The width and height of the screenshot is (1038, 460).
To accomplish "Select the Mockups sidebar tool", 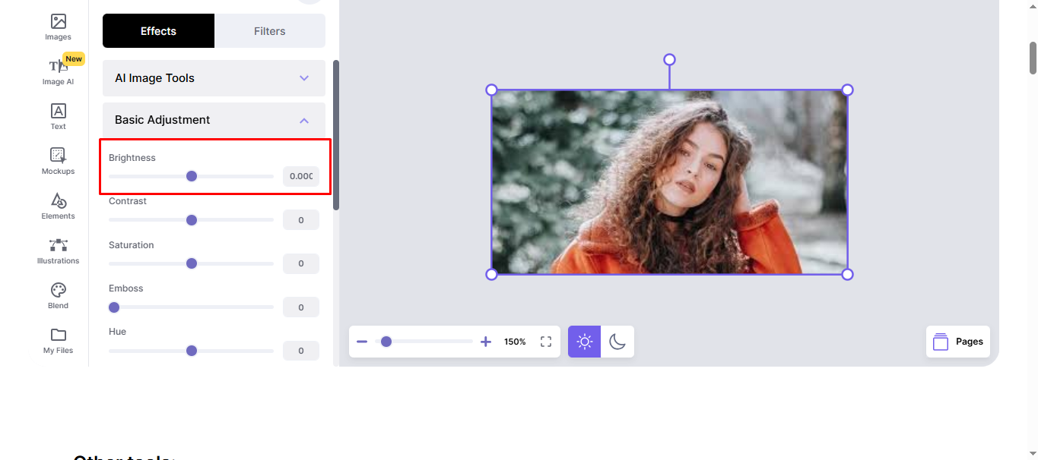I will click(x=58, y=159).
